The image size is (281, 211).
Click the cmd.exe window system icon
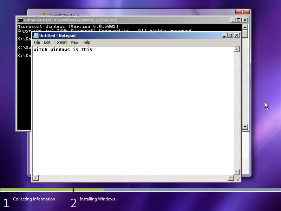20,20
